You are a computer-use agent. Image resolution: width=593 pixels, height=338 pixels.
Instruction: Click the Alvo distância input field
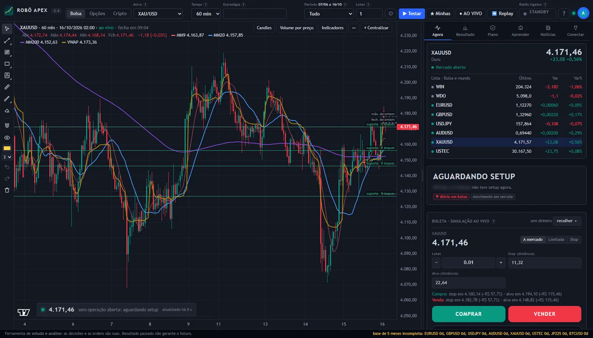(x=468, y=283)
